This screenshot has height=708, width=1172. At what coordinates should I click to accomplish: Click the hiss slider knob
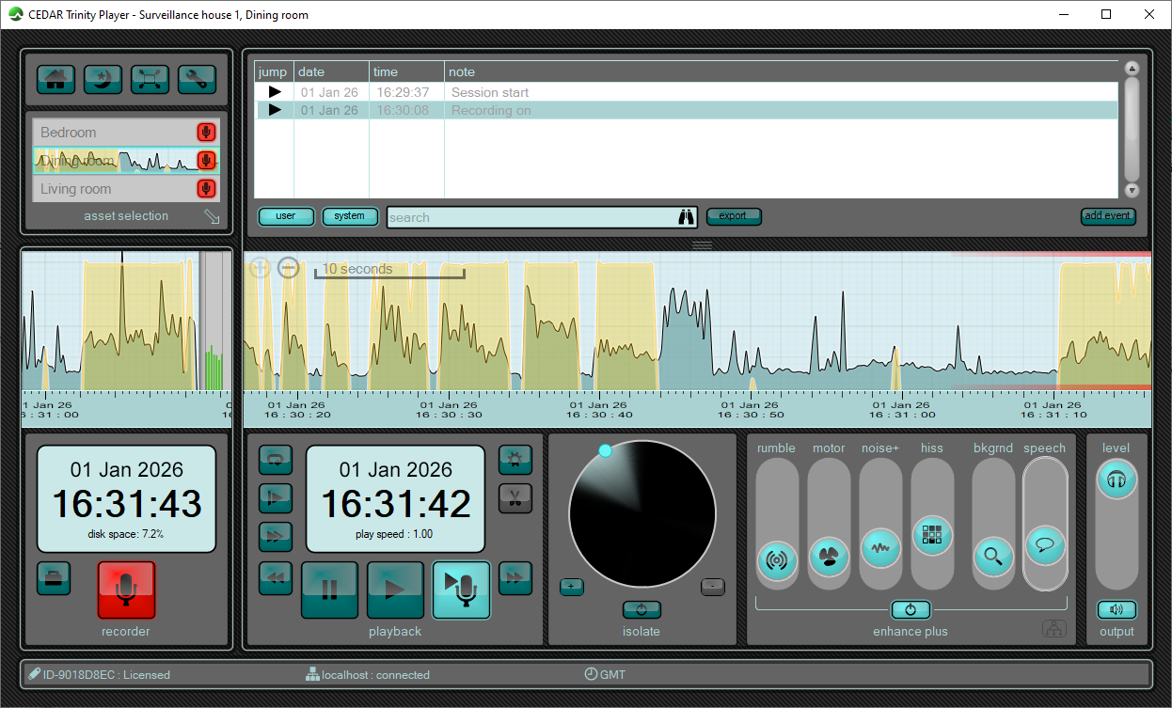tap(932, 535)
